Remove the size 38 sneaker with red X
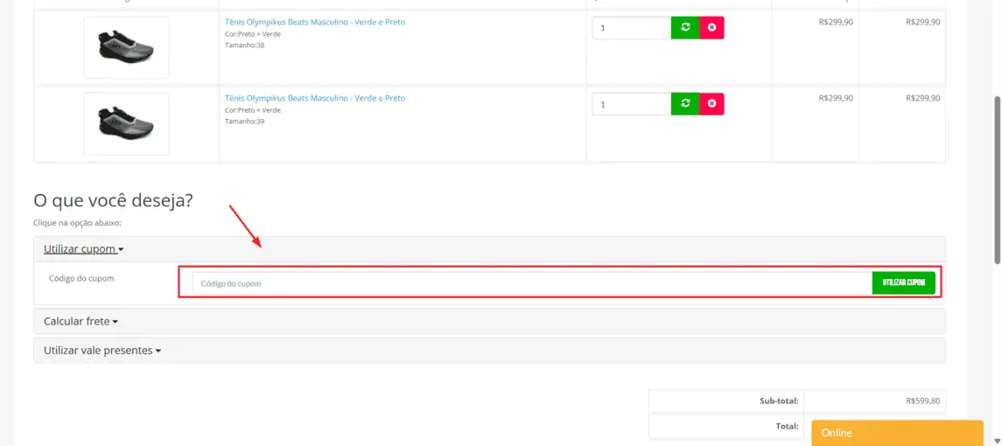This screenshot has width=1002, height=446. [711, 27]
